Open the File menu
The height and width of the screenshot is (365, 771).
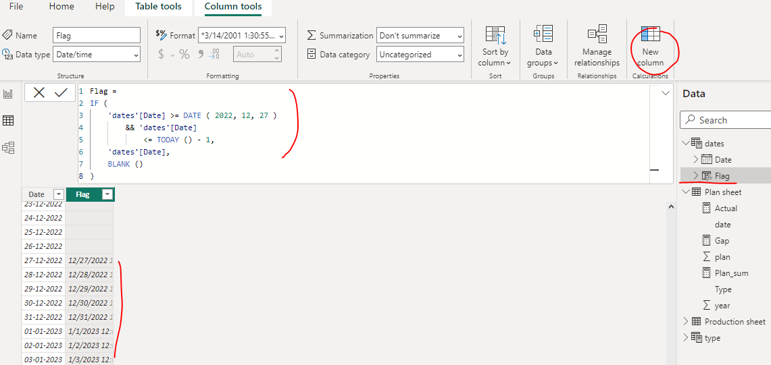16,7
